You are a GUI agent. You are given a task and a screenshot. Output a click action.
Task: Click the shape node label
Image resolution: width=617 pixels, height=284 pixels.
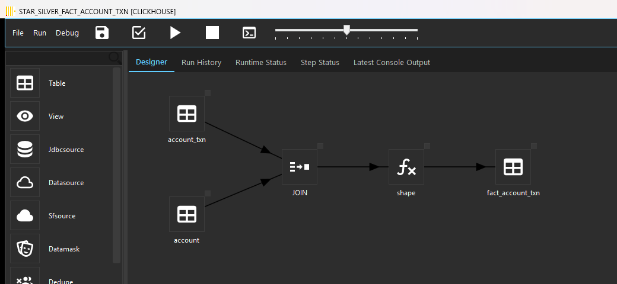[x=406, y=193]
